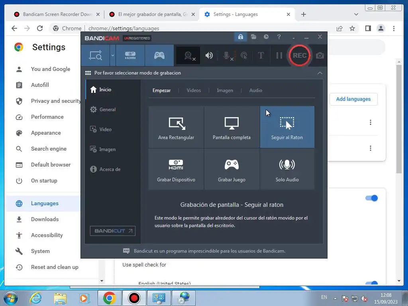Open three-dot menu for second language row
Viewport: 408px width, 306px height.
(370, 148)
